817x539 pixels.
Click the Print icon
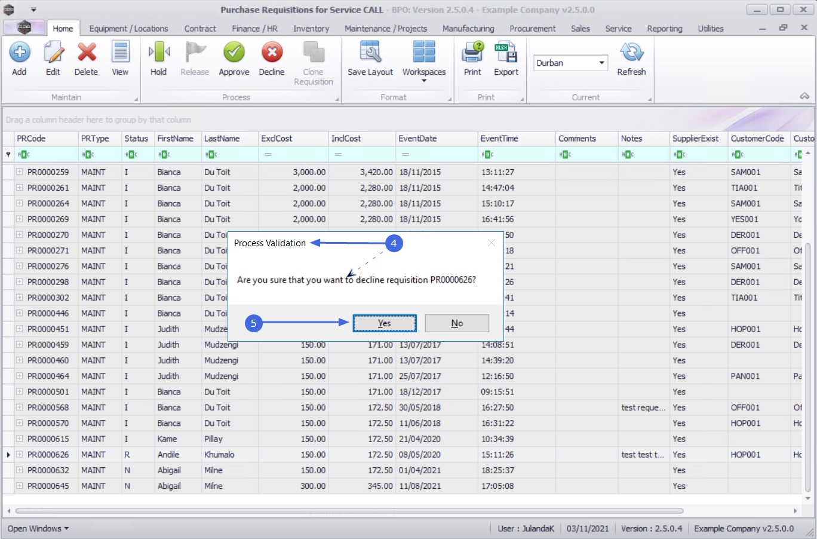coord(472,53)
